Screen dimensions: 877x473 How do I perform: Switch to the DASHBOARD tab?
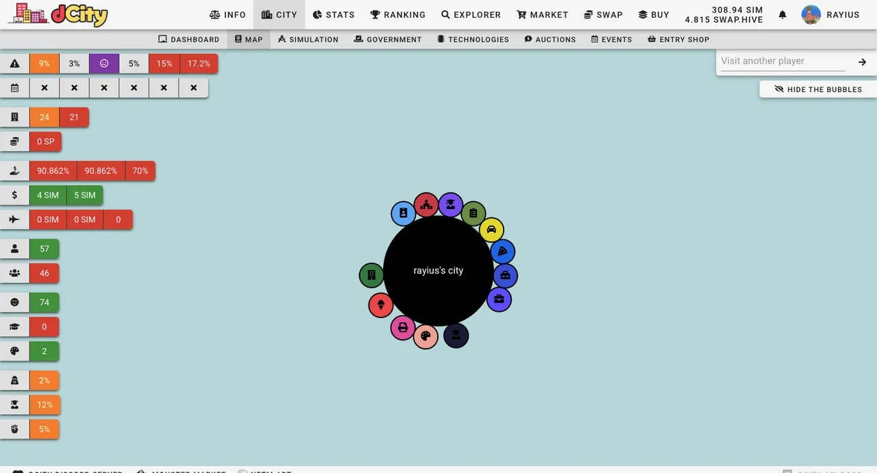click(189, 40)
